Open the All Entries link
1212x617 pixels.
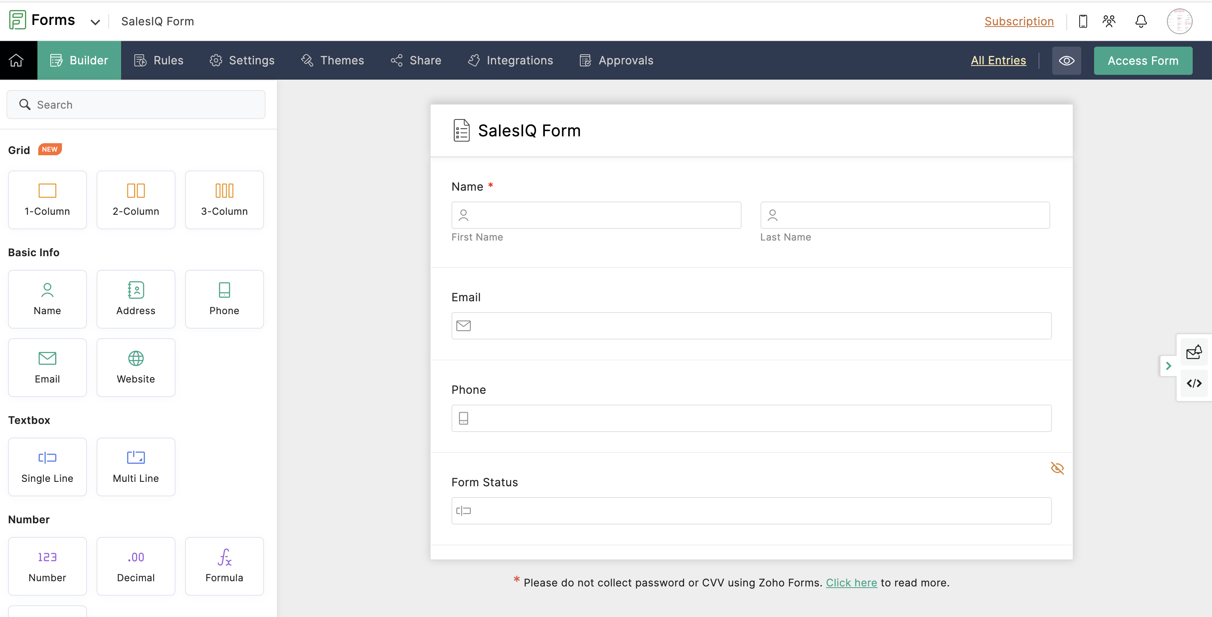pos(998,60)
